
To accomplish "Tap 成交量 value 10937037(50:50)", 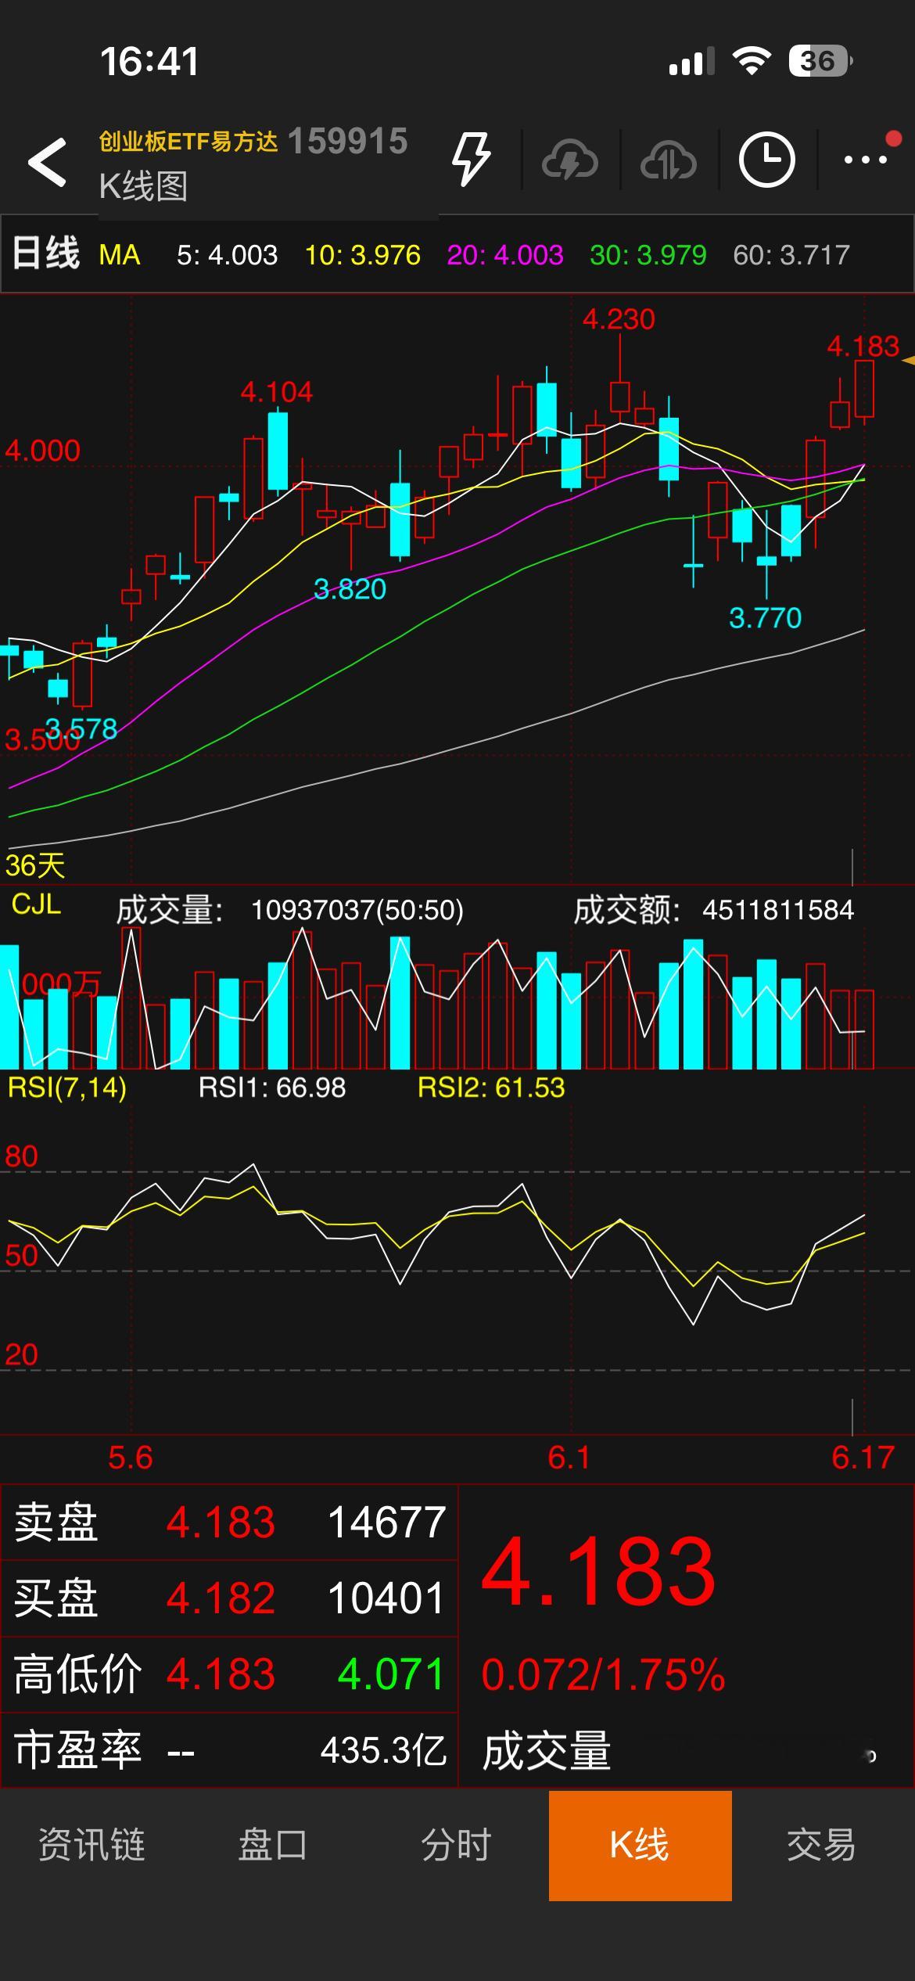I will pyautogui.click(x=357, y=910).
